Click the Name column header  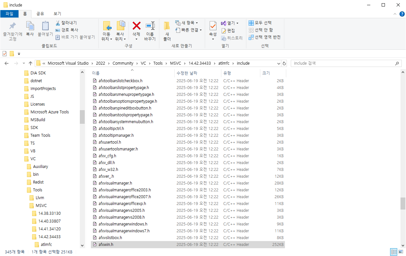[132, 73]
